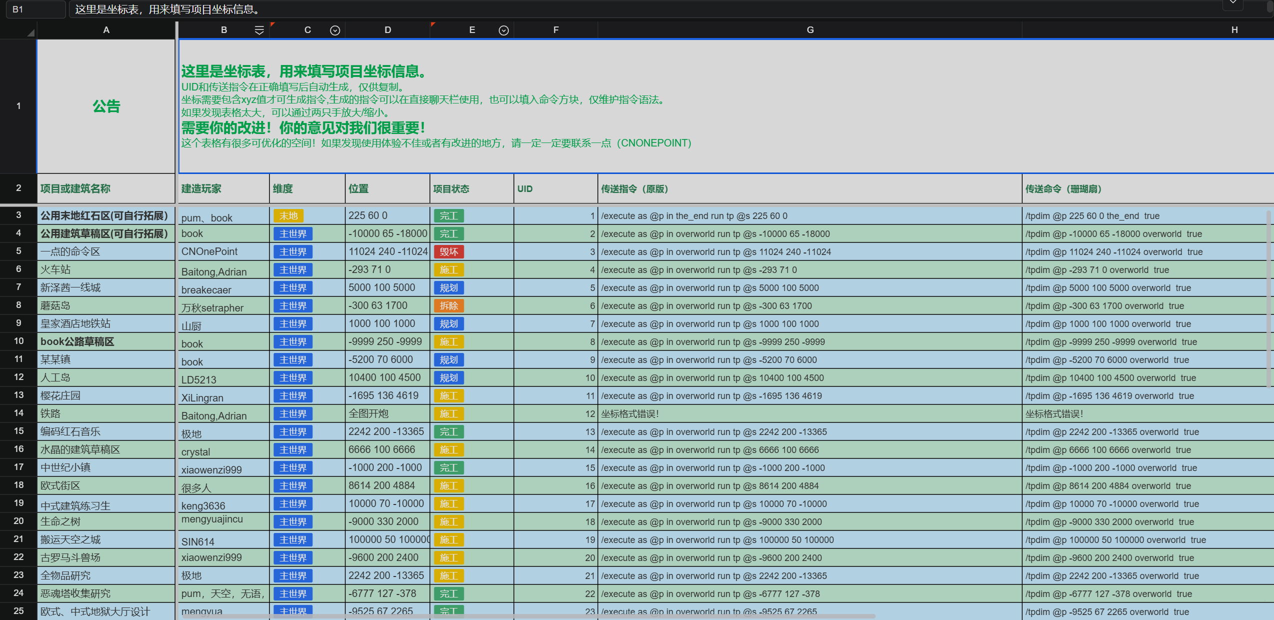
Task: Select the cell 古罗马斗兽场
Action: (x=106, y=557)
